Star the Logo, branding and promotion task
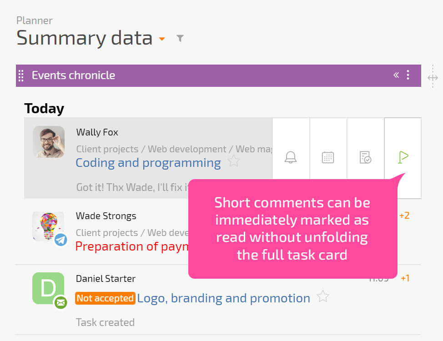Viewport: 443px width, 341px height. pyautogui.click(x=323, y=296)
